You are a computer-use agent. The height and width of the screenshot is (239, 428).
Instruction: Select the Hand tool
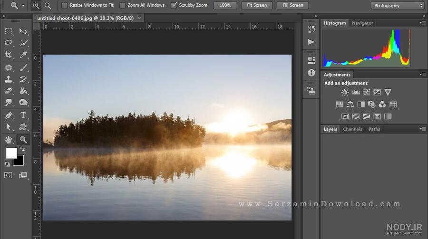coord(9,140)
